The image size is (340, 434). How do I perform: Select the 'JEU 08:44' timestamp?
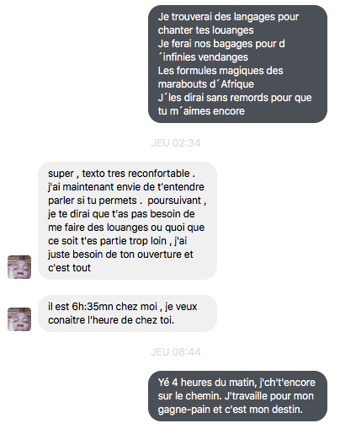coord(176,351)
